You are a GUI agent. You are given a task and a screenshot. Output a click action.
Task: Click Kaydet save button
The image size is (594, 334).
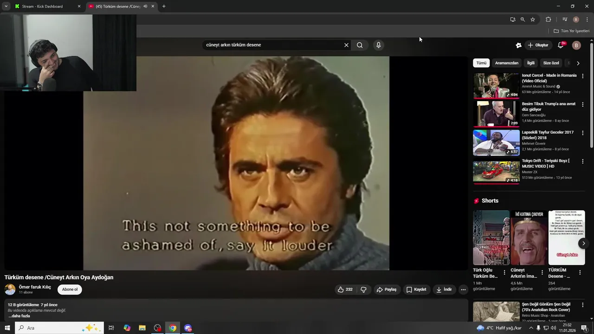416,289
